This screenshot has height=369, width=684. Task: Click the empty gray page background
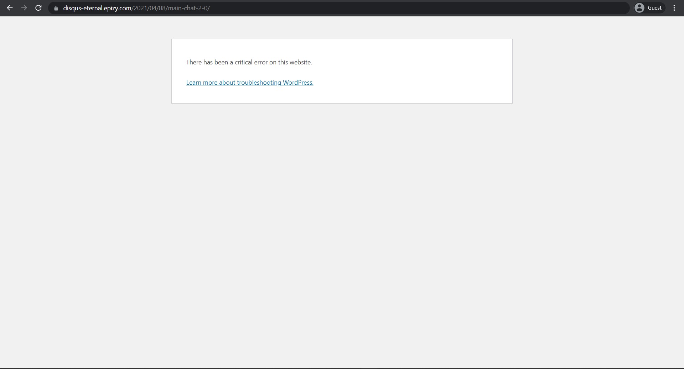342,231
